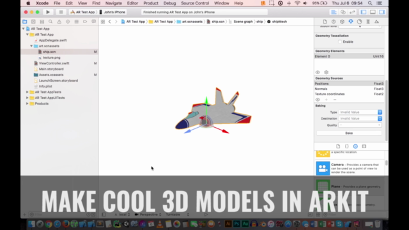The height and width of the screenshot is (230, 409).
Task: Run the app with the Play button
Action: pos(48,12)
